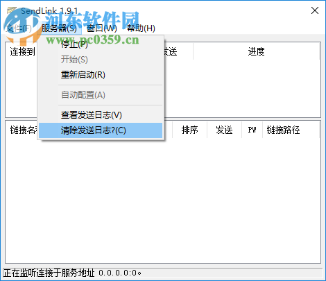
Task: Click the SendLink app icon in title bar
Action: coord(12,10)
